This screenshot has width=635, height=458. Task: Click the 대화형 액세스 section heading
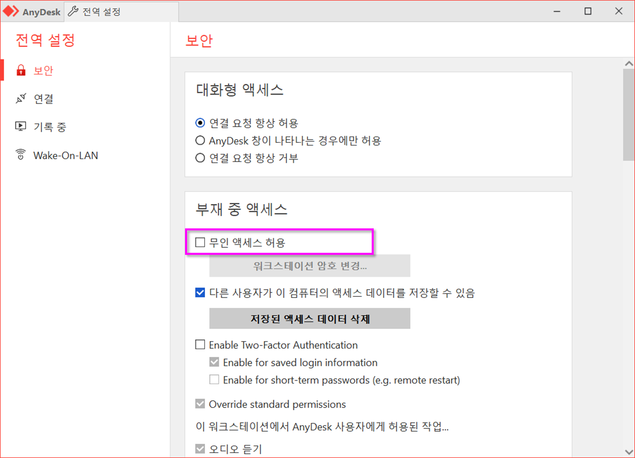click(240, 90)
